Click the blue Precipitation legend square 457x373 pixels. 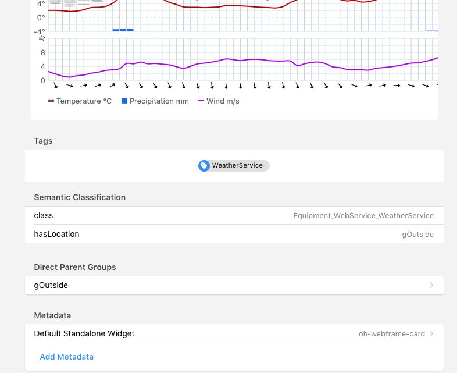(124, 101)
